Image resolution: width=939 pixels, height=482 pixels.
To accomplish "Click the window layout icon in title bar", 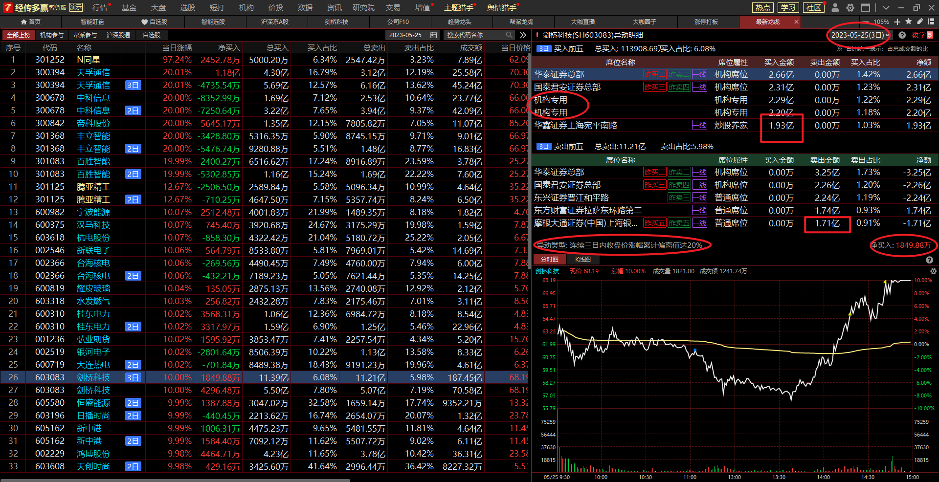I will (866, 7).
